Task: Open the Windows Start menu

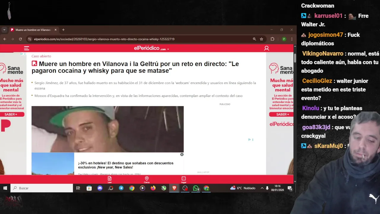Action: tap(5, 188)
